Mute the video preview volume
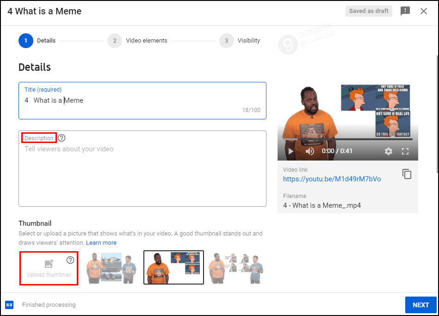Screen dimensions: 439x316 pyautogui.click(x=309, y=151)
